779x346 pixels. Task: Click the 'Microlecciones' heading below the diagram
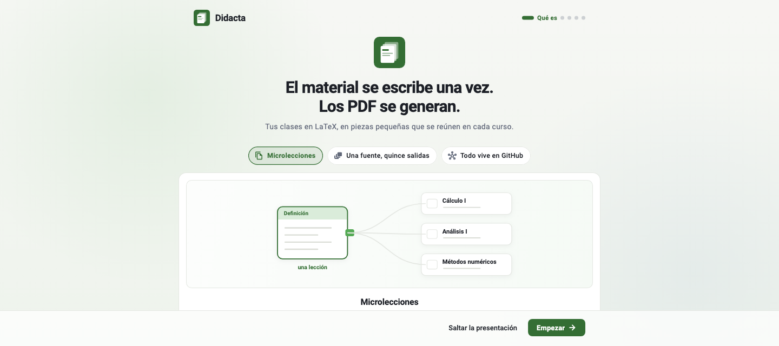coord(389,302)
